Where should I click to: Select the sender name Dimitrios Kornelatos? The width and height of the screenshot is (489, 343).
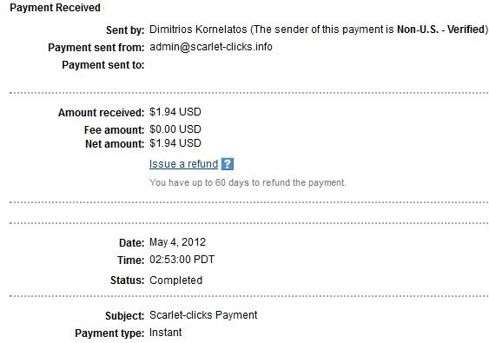click(x=198, y=30)
